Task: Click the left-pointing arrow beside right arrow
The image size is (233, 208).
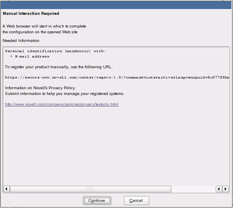Action: tap(219, 189)
